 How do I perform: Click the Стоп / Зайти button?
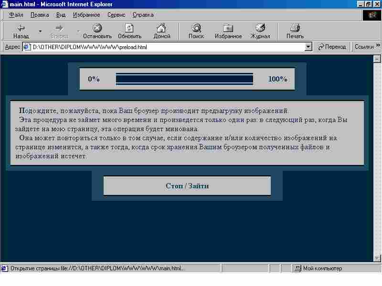187,186
